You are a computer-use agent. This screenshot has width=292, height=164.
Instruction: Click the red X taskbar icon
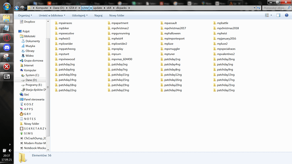[7, 67]
